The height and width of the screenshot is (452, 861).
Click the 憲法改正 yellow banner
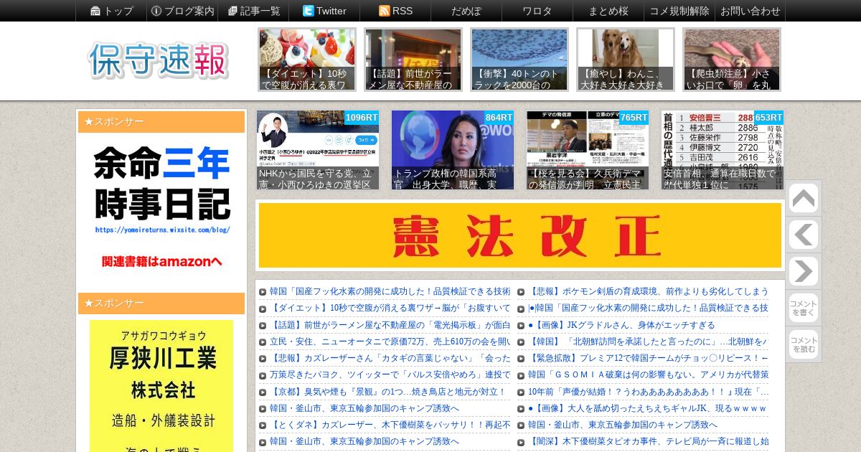coord(520,235)
